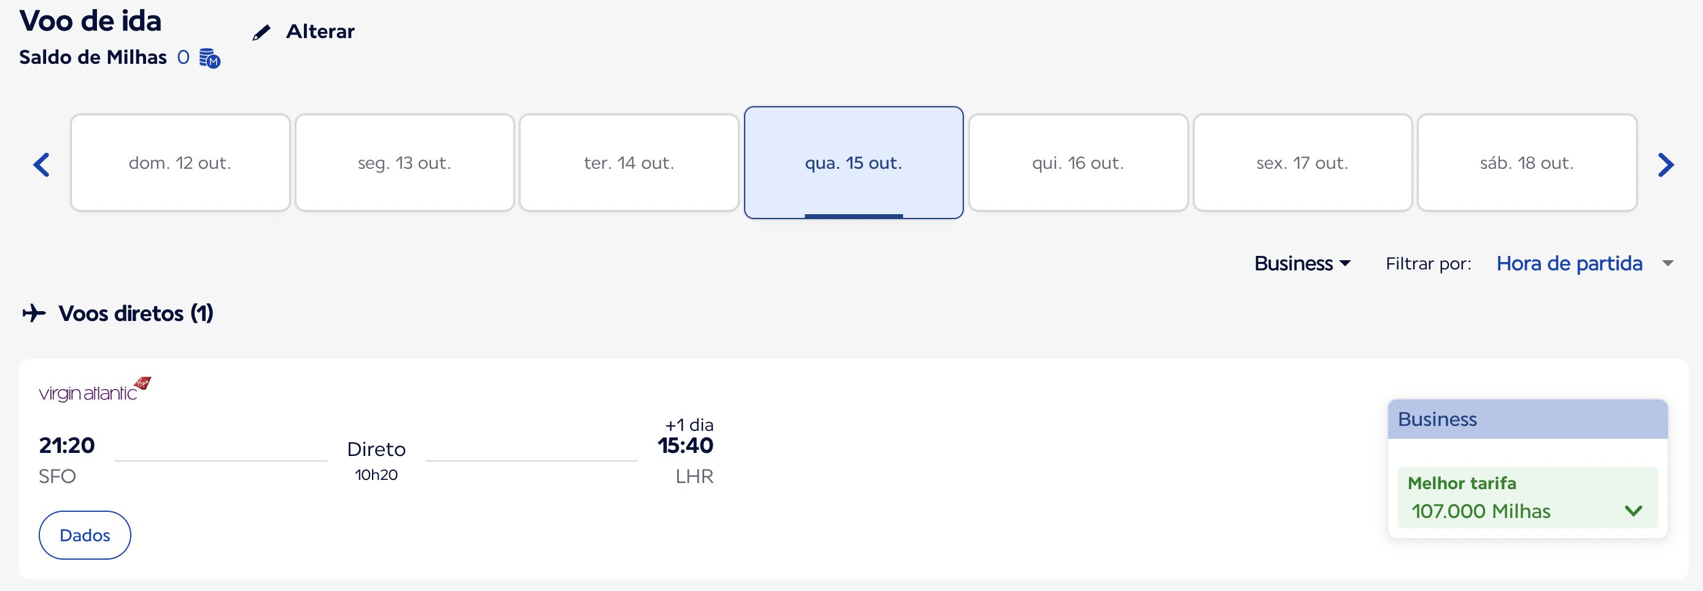1703x591 pixels.
Task: Select the sex. 17 out. date tab
Action: click(x=1302, y=163)
